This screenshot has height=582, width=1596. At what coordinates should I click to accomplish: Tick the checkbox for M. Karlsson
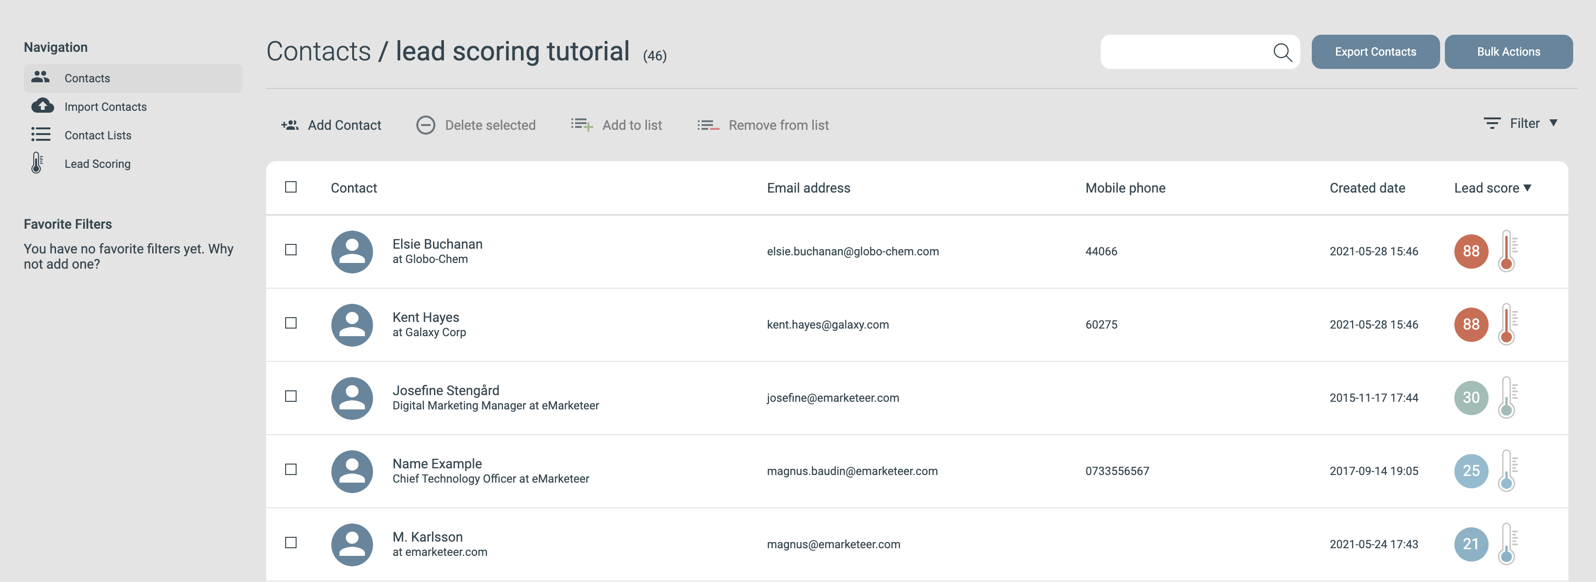point(290,542)
